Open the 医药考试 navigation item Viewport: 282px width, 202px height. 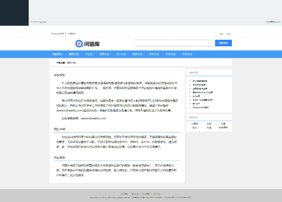(x=138, y=54)
